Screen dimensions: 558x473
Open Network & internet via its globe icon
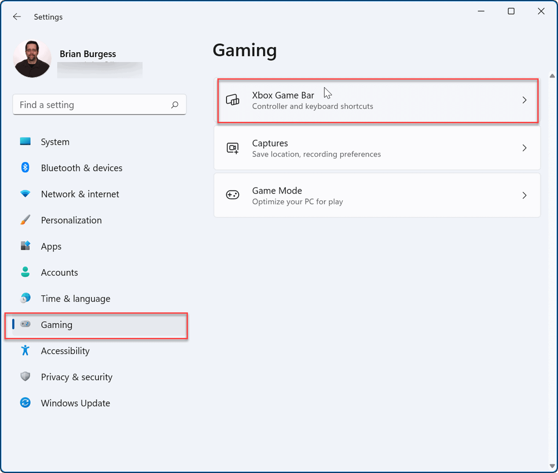pyautogui.click(x=25, y=194)
